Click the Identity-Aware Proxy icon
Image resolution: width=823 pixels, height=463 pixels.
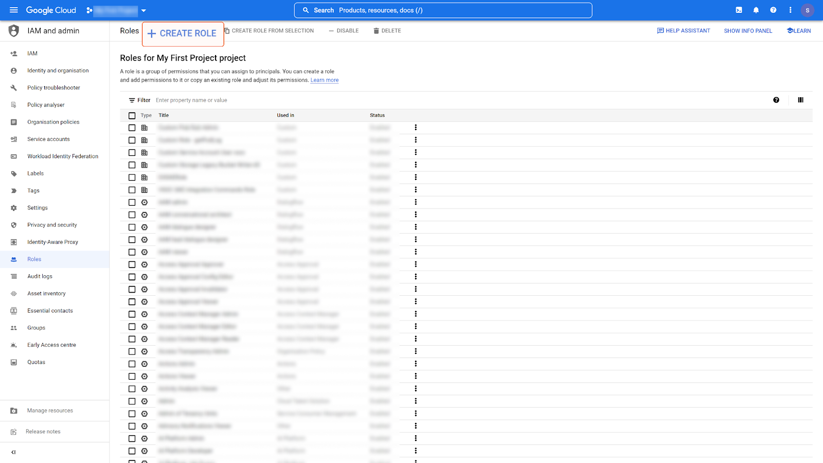point(14,242)
